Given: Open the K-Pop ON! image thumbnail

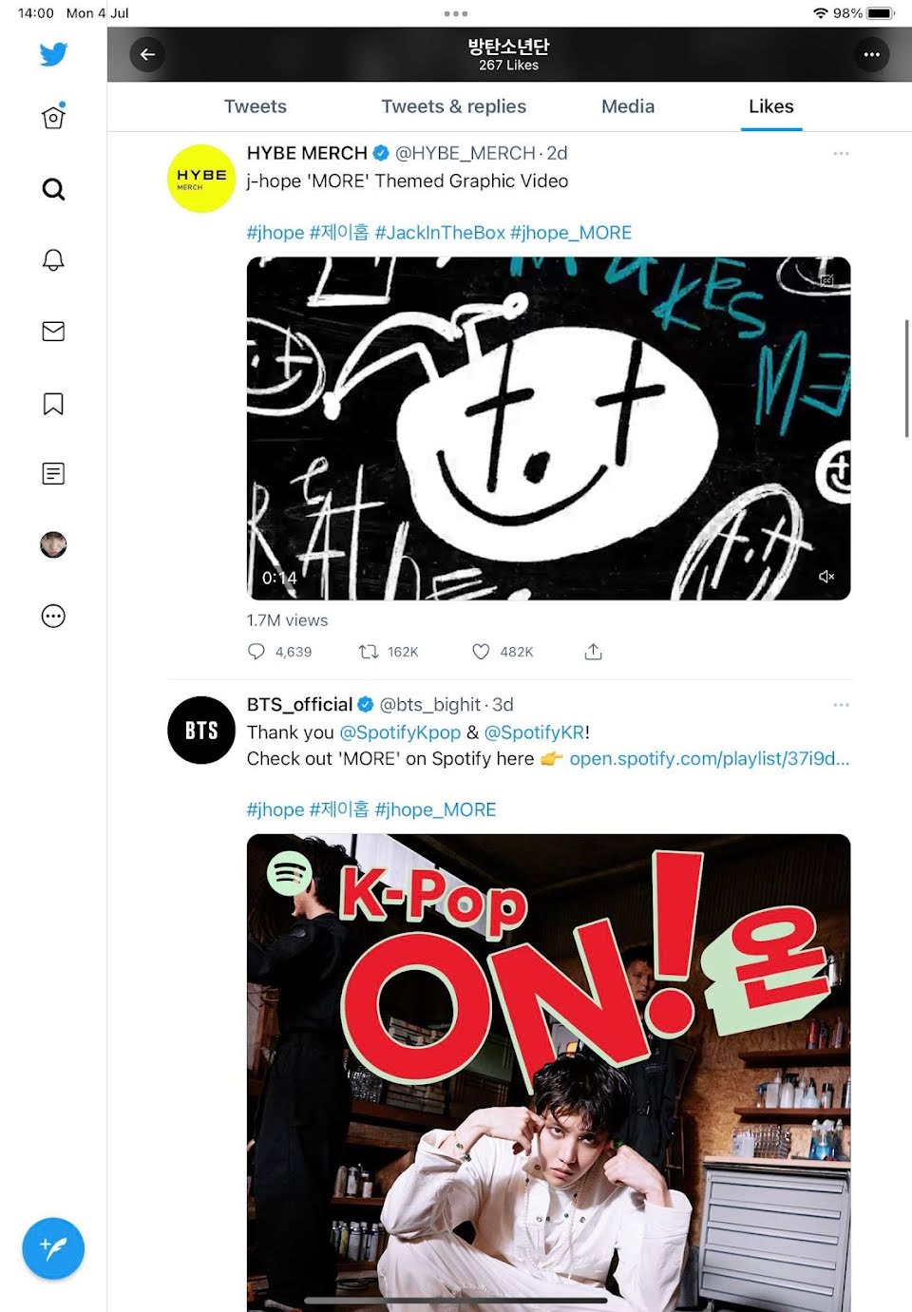Looking at the screenshot, I should [x=548, y=1064].
